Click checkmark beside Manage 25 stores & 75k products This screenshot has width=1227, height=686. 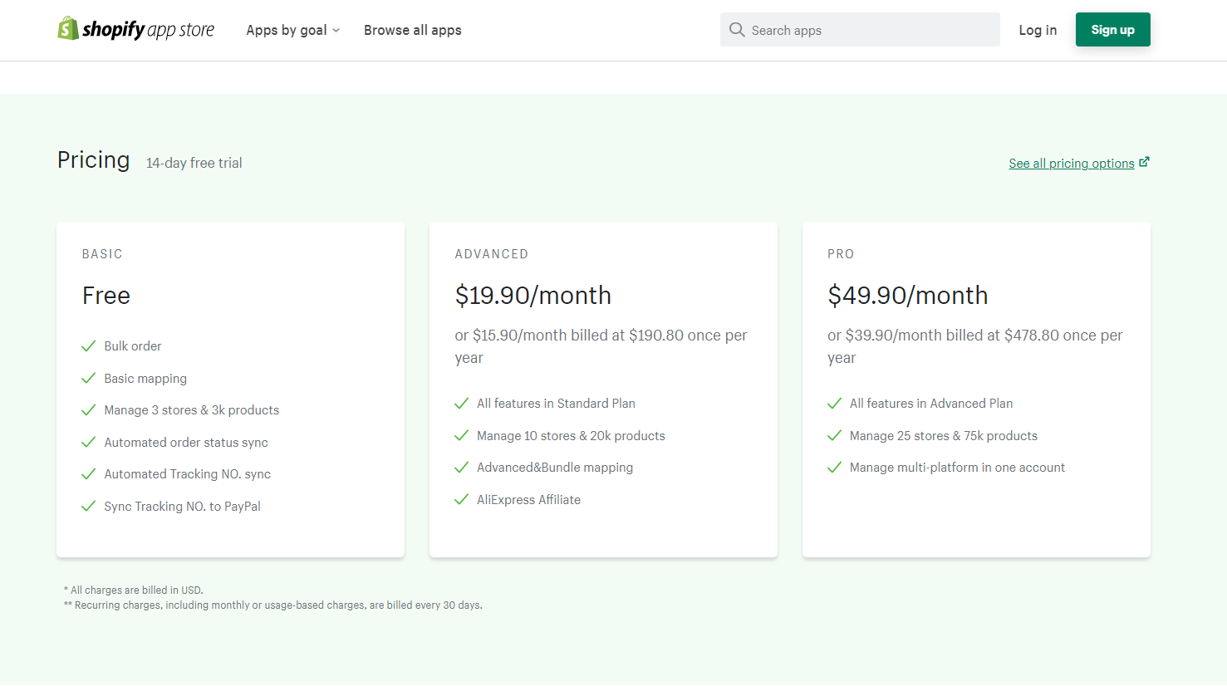(835, 436)
